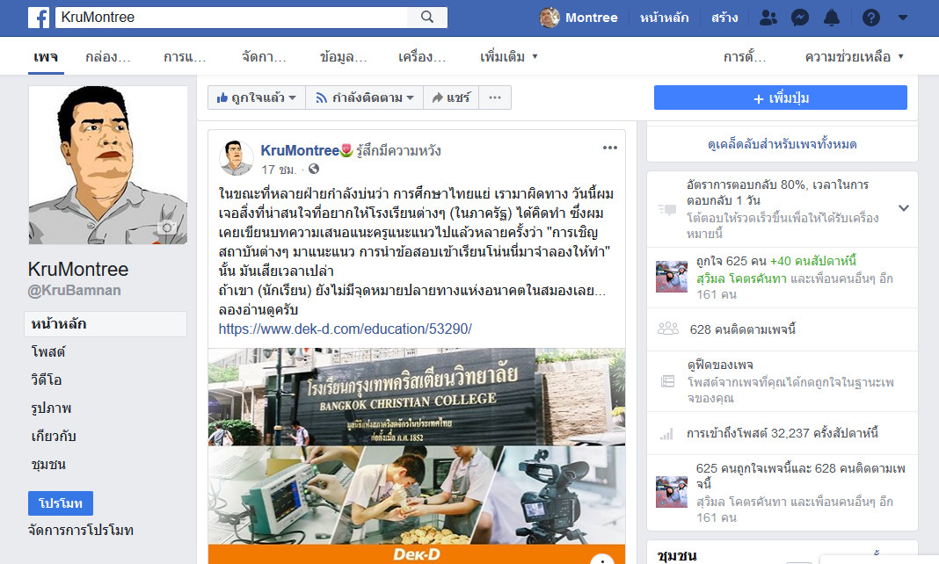Open the quick help question icon
Screen dimensions: 939x564
[x=870, y=18]
